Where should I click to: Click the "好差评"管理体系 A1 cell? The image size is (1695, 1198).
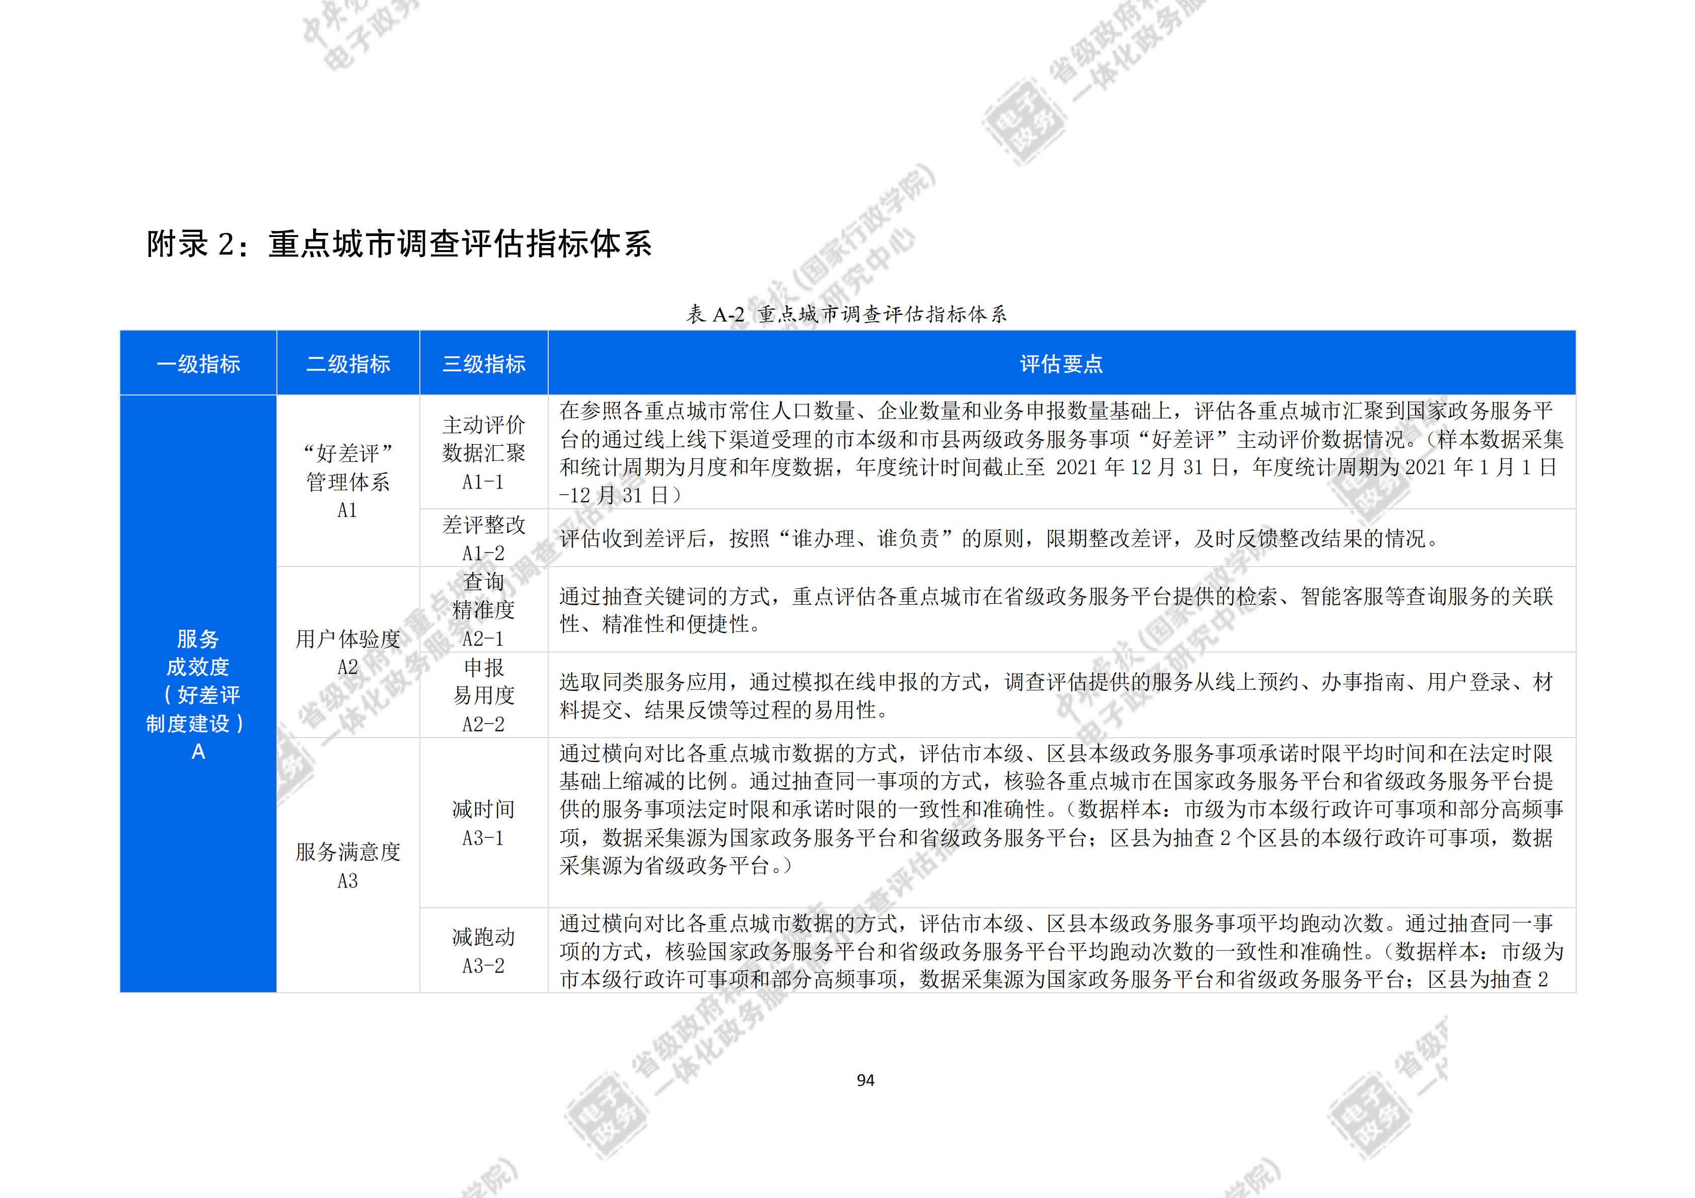coord(348,481)
